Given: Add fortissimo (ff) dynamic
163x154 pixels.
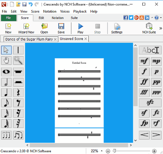Looking at the screenshot, I should pyautogui.click(x=144, y=82).
